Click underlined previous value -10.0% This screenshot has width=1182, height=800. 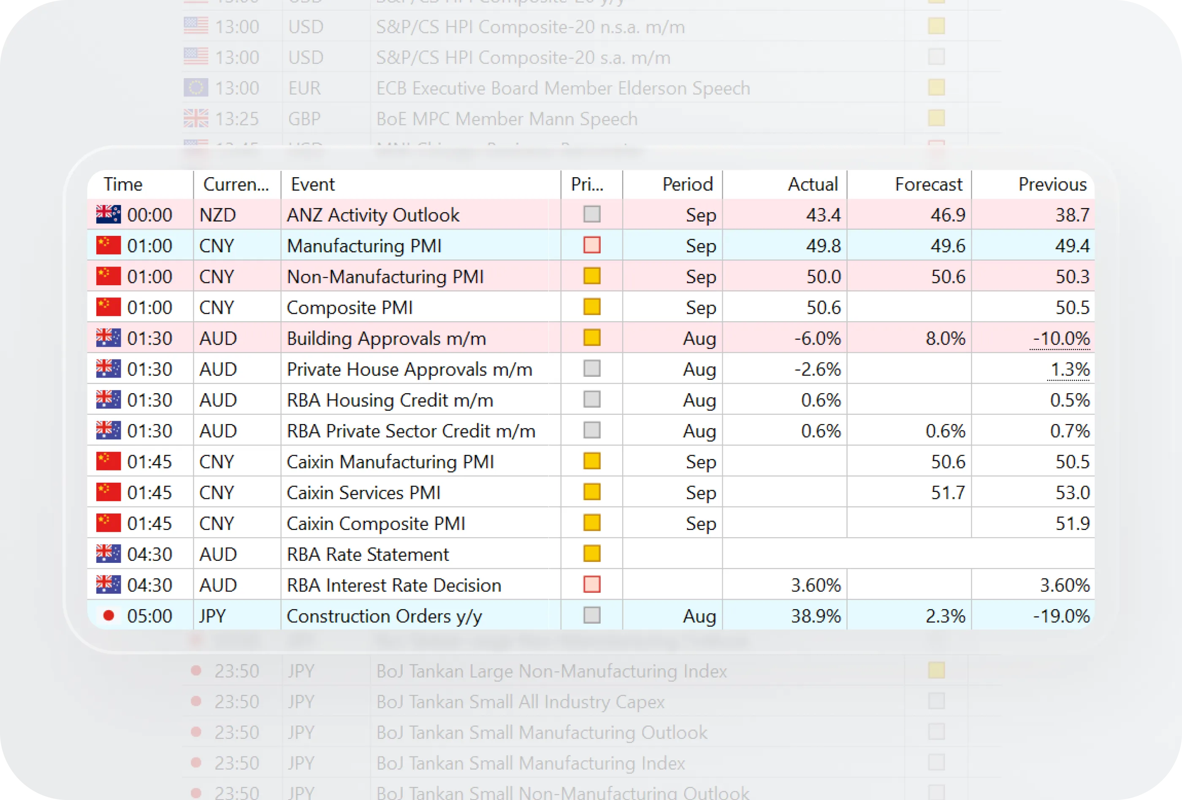(1060, 338)
